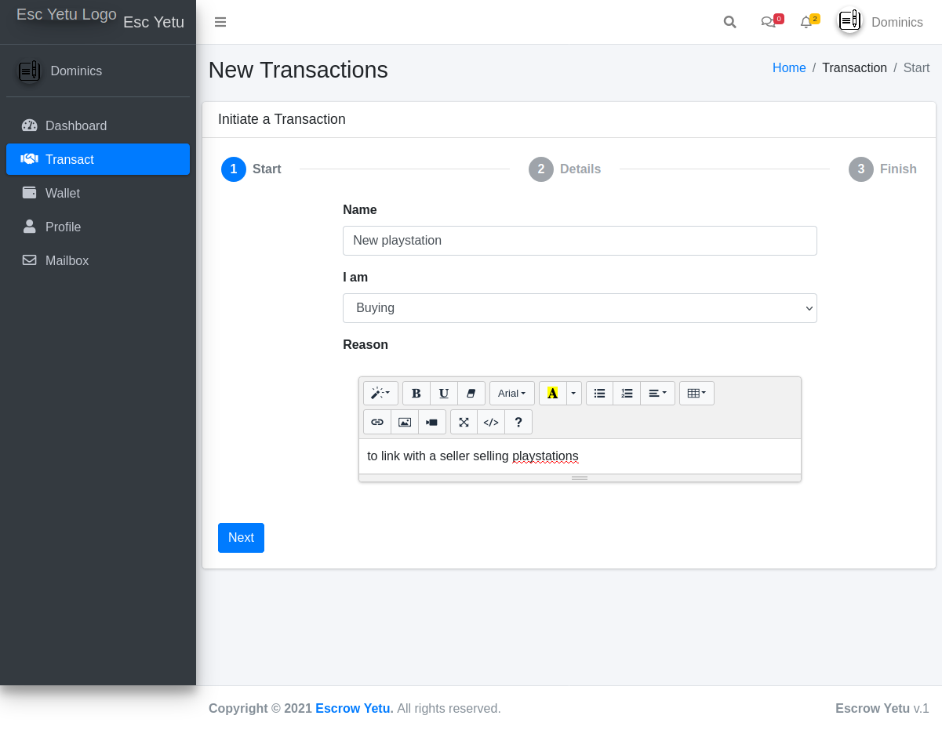The height and width of the screenshot is (730, 942).
Task: Toggle the editor full screen mode
Action: [x=464, y=422]
